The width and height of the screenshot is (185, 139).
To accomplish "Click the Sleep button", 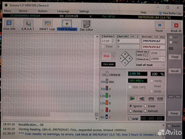I will [x=175, y=57].
